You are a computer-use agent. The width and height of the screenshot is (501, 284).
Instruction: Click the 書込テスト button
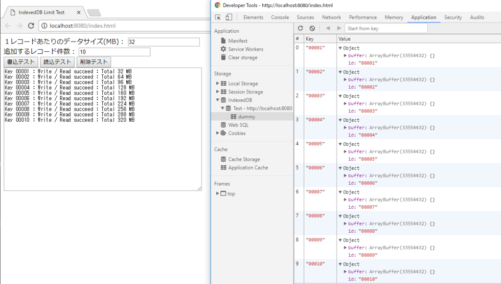point(21,62)
